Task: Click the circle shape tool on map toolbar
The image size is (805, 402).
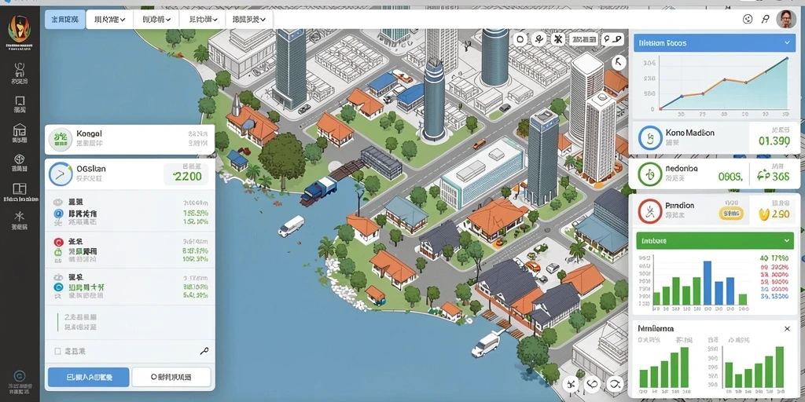Action: tap(520, 39)
